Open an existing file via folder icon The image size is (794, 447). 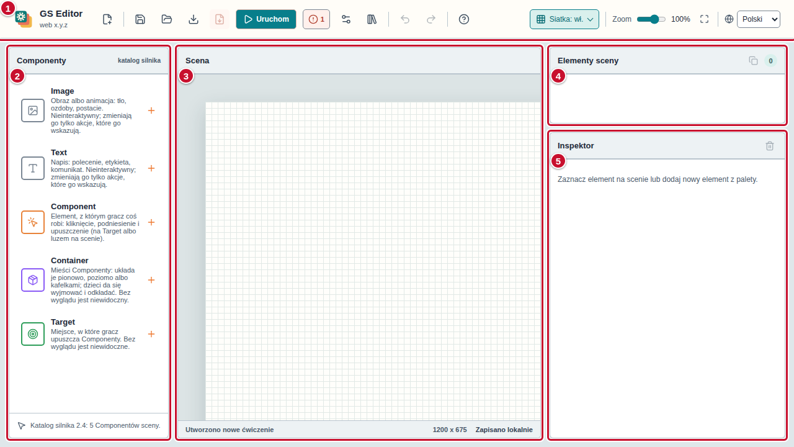[167, 19]
